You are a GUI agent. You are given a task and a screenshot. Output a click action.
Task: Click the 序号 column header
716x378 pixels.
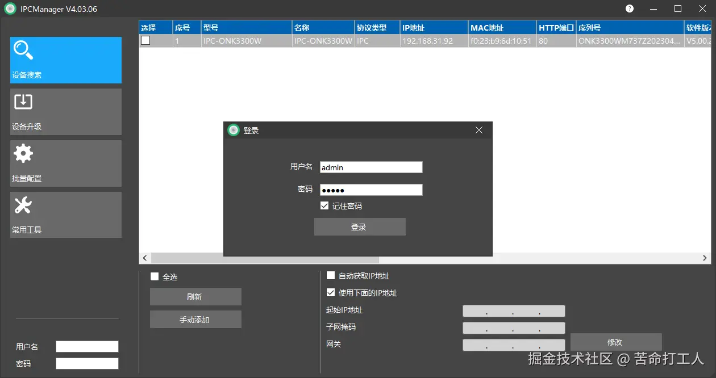pyautogui.click(x=187, y=28)
